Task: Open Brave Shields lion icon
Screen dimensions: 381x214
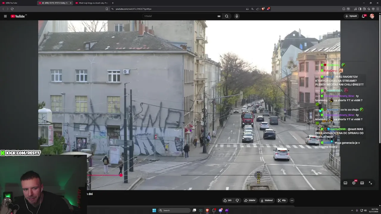Action: [x=263, y=9]
